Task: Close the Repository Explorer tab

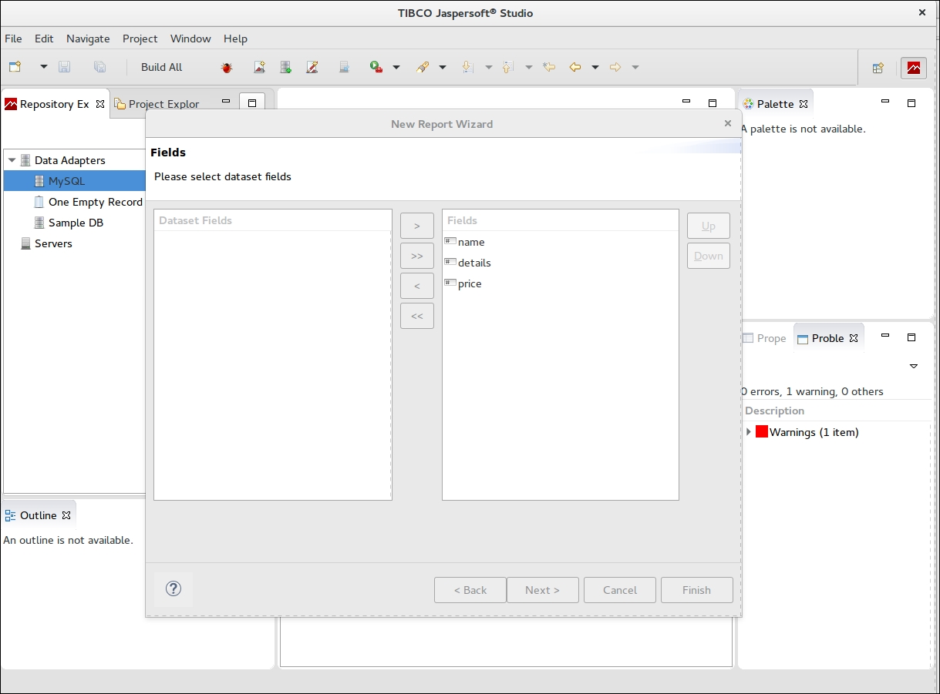Action: (100, 104)
